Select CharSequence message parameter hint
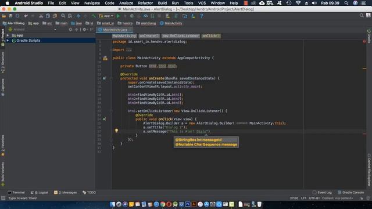 pyautogui.click(x=206, y=145)
